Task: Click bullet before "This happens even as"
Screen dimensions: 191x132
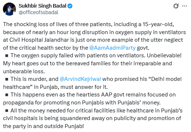Action: (7, 95)
